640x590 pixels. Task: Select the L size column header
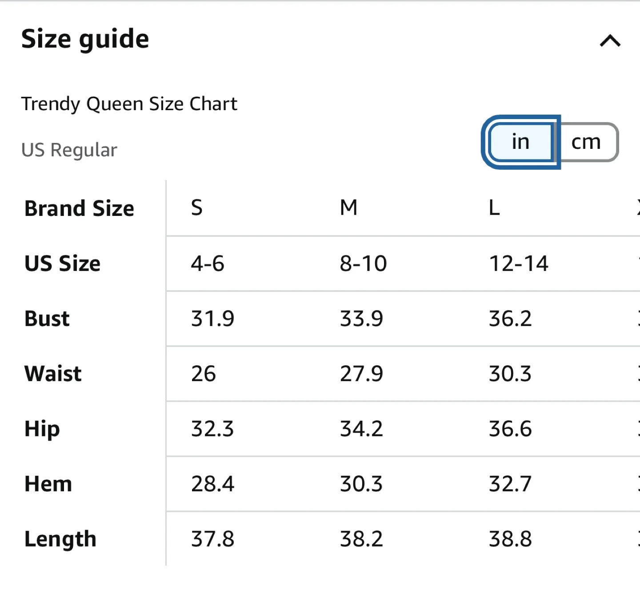click(x=494, y=207)
